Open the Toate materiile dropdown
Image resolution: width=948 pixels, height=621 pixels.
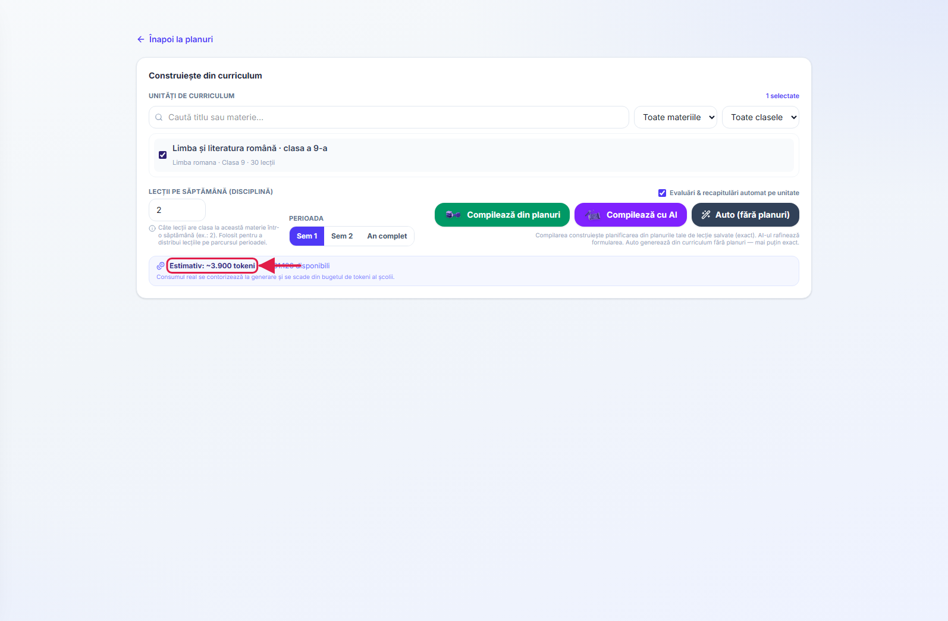(x=676, y=117)
